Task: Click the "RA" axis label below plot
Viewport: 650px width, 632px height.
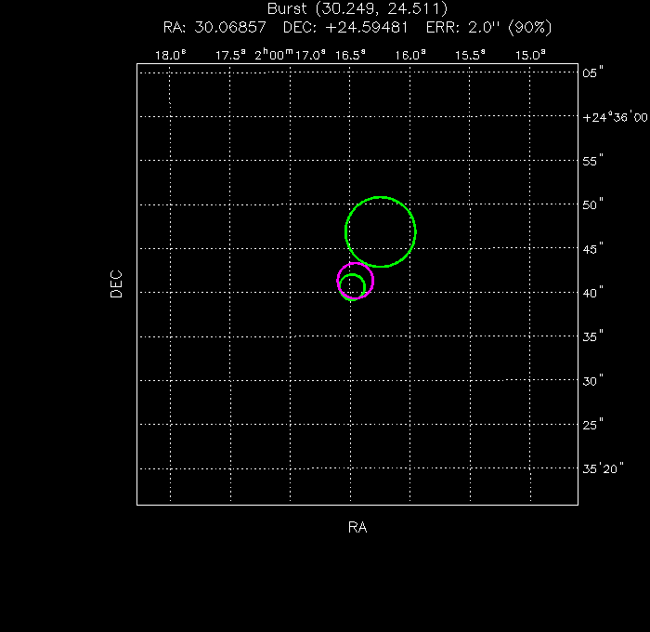Action: pos(357,527)
